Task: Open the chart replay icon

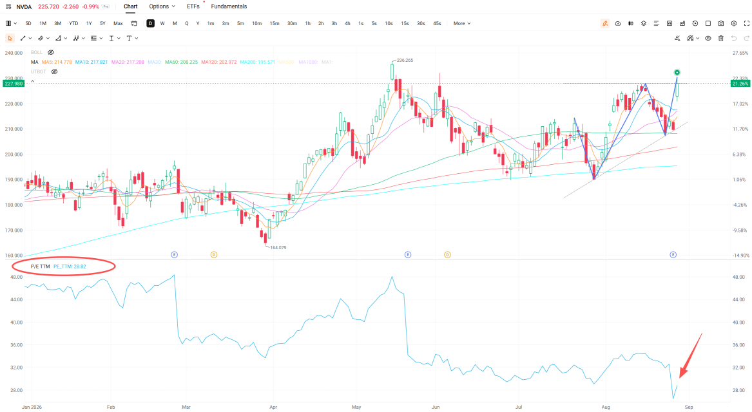Action: (x=695, y=23)
